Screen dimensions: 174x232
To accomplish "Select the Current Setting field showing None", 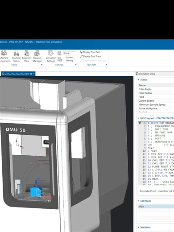I will point(70,53).
